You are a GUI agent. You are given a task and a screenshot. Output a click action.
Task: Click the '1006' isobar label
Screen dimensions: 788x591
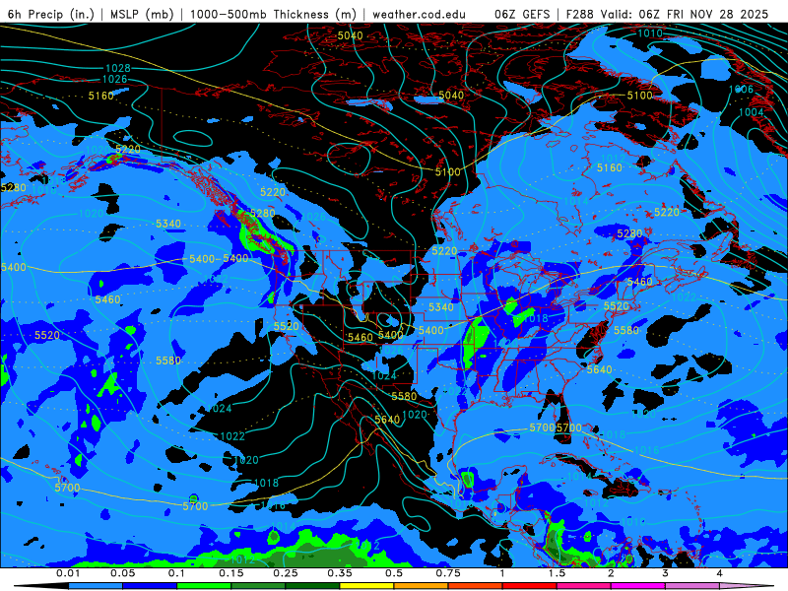742,90
